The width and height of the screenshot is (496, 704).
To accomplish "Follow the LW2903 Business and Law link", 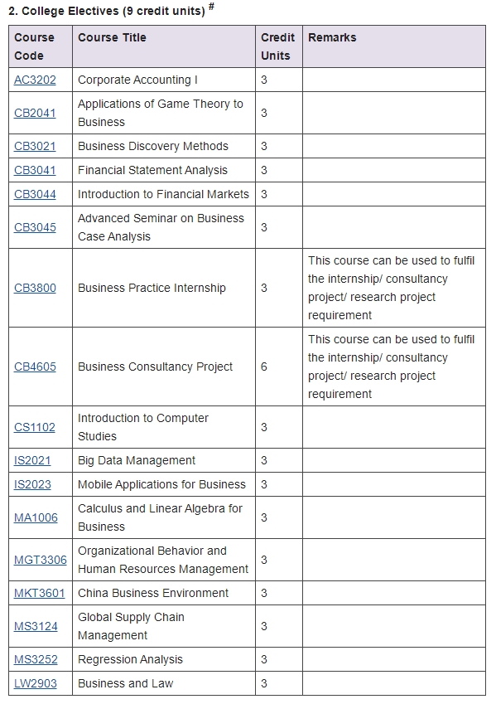I will tap(36, 684).
